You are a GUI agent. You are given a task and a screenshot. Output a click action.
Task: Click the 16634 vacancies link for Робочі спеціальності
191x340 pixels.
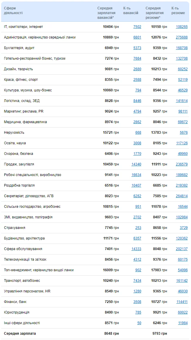point(136,175)
